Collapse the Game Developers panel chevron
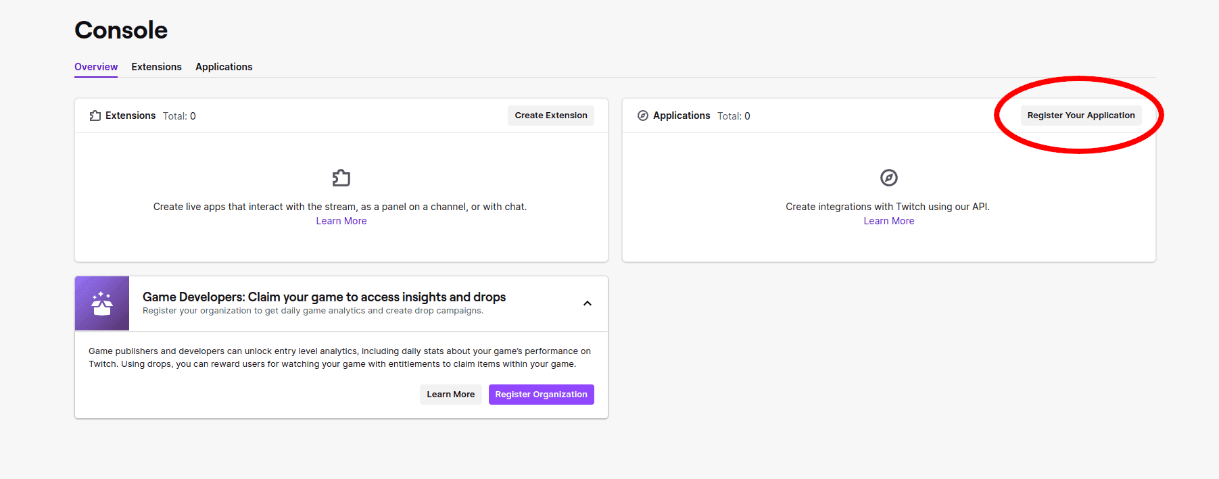This screenshot has height=479, width=1219. pyautogui.click(x=587, y=303)
